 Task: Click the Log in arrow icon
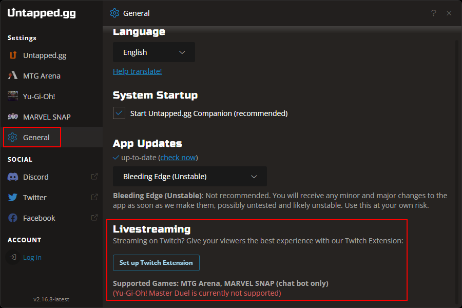click(x=13, y=257)
